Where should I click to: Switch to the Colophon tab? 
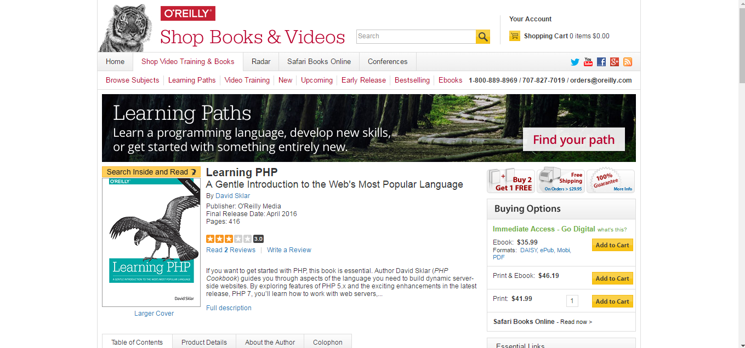(328, 341)
